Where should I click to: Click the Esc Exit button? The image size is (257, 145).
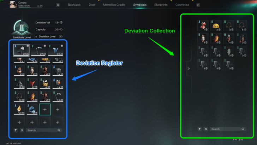pos(238,140)
